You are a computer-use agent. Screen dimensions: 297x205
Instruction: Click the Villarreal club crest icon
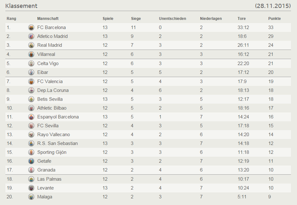(x=31, y=55)
